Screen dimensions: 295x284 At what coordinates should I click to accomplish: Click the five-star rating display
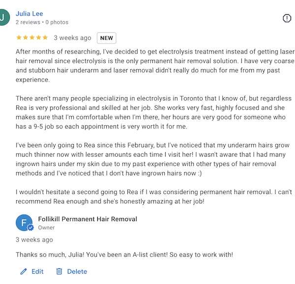point(32,38)
